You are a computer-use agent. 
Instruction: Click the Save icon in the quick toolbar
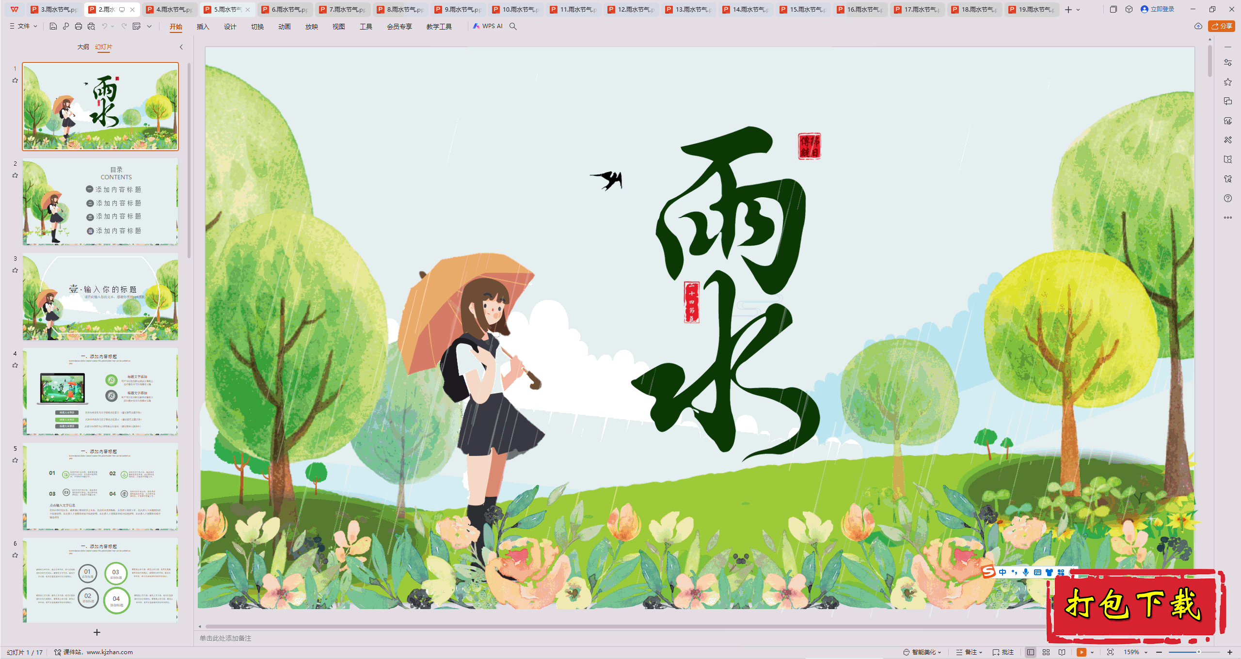(x=53, y=27)
